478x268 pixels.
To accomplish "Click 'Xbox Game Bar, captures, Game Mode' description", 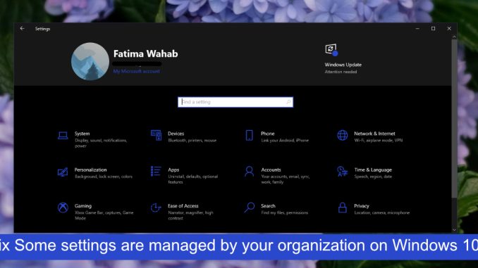I will [104, 215].
